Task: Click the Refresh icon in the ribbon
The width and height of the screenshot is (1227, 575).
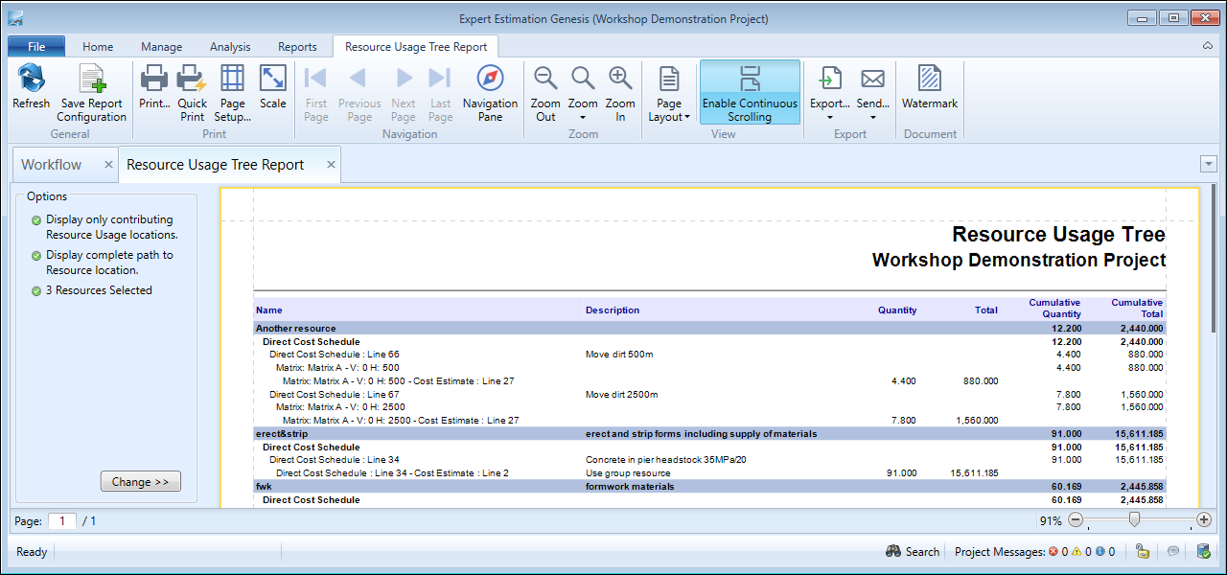Action: point(31,80)
